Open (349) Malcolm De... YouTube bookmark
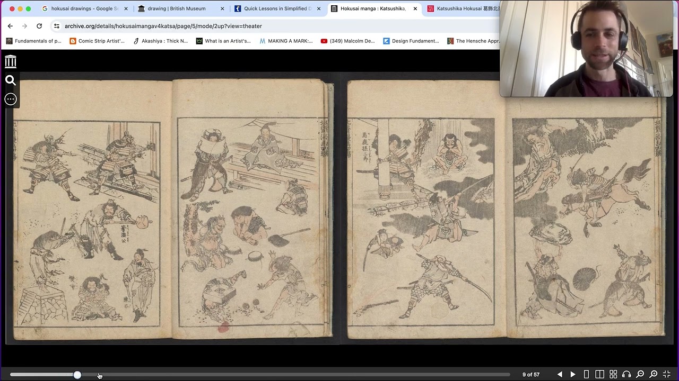 click(348, 41)
